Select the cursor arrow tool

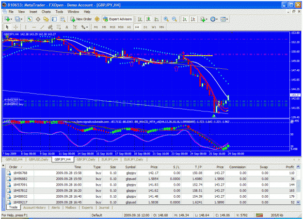coord(7,27)
